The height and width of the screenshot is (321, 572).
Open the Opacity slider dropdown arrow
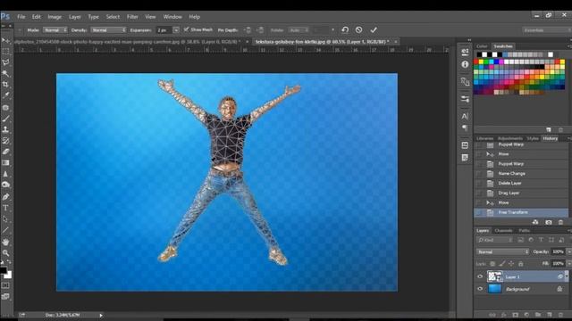pos(568,251)
